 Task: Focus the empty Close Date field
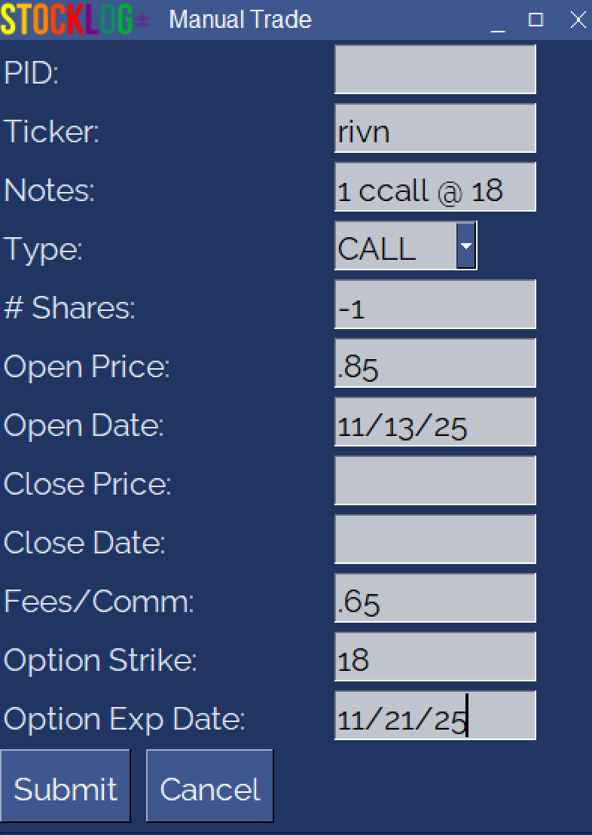coord(435,539)
